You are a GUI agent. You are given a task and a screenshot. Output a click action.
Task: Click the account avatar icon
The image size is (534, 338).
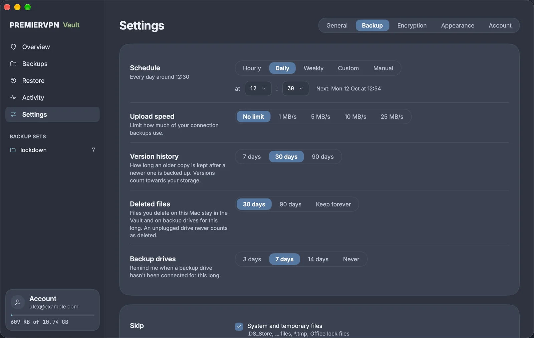pyautogui.click(x=18, y=302)
